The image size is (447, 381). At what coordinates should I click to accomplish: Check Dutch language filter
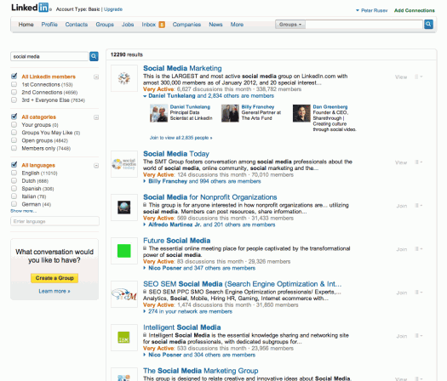[14, 180]
